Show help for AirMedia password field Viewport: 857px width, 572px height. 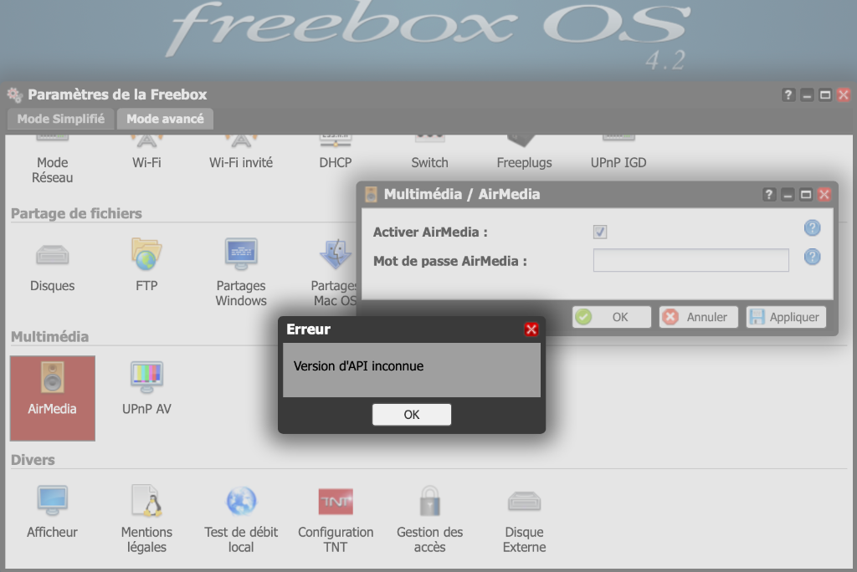pos(812,256)
